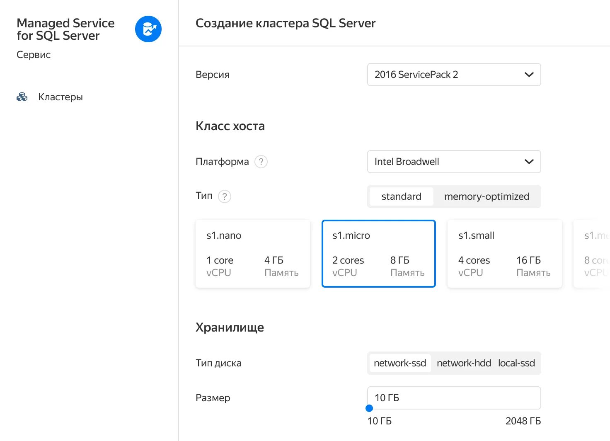Click the Сервис label under the service name
This screenshot has width=610, height=441.
34,55
